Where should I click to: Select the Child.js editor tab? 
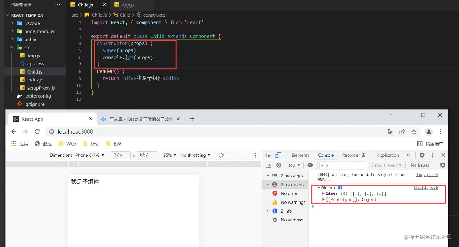pos(85,5)
